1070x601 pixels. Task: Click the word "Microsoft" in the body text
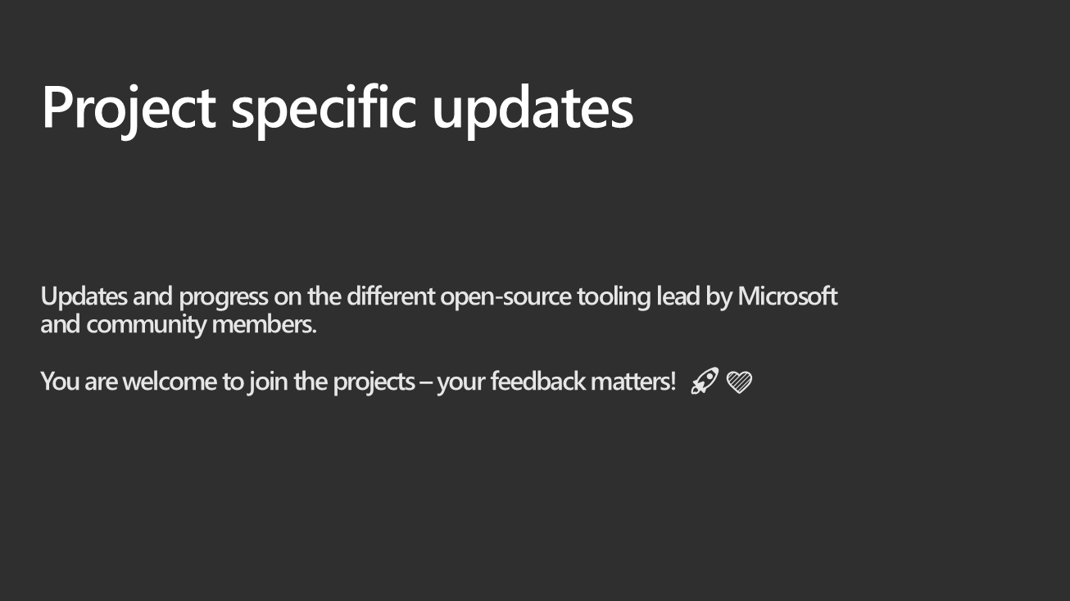[787, 296]
